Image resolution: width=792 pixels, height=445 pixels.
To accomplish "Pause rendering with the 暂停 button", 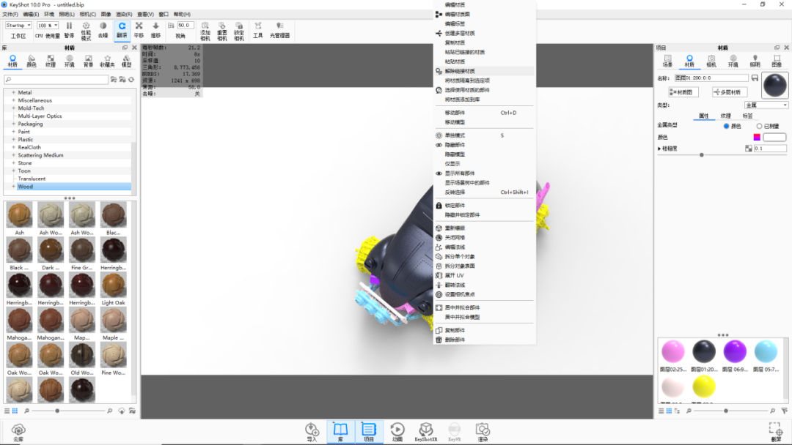I will (x=69, y=30).
